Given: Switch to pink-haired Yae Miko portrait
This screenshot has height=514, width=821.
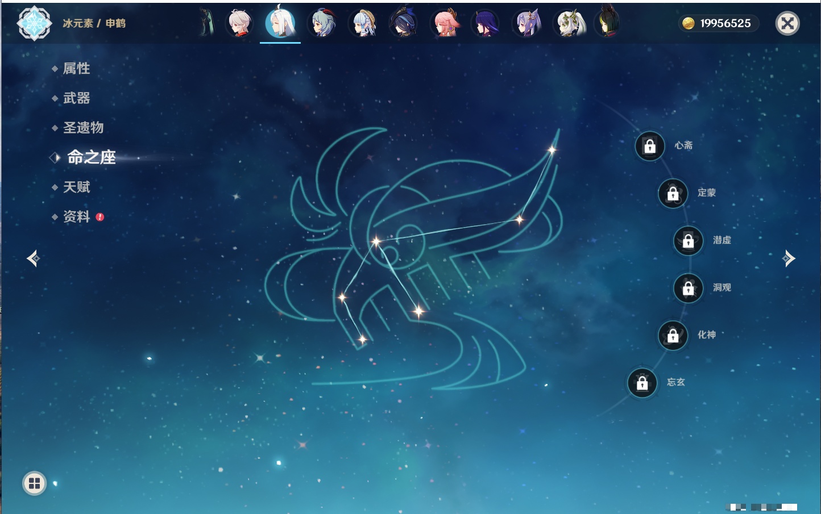Looking at the screenshot, I should tap(445, 23).
